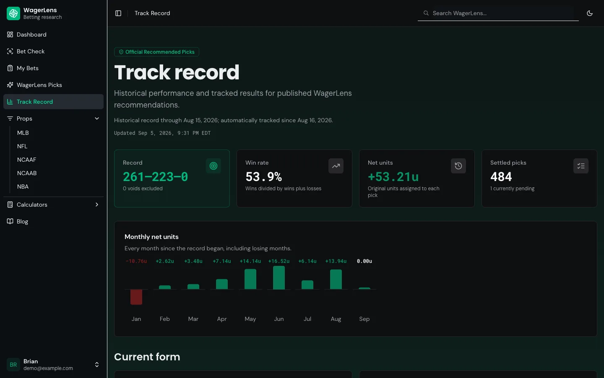Image resolution: width=604 pixels, height=378 pixels.
Task: Click the 484 settled picks value
Action: (501, 177)
